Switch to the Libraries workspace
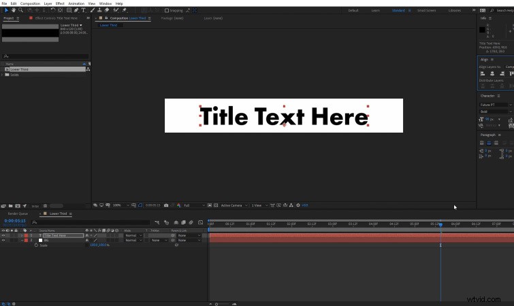 pyautogui.click(x=455, y=10)
